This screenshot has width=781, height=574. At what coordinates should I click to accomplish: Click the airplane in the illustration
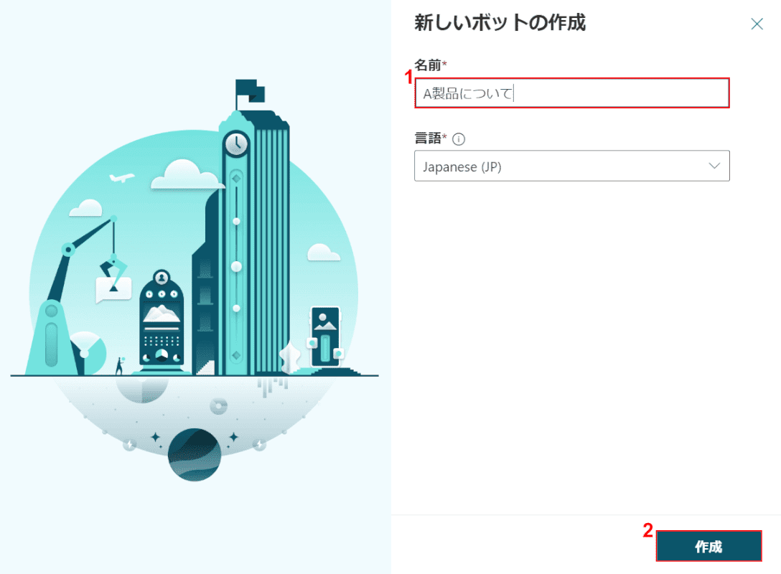pyautogui.click(x=121, y=177)
